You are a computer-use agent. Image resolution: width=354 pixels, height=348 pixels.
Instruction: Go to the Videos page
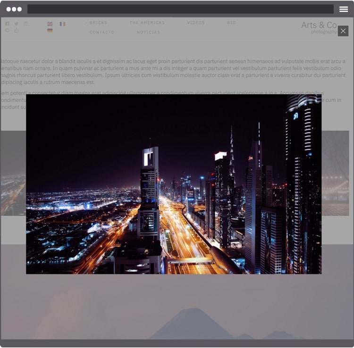[196, 23]
